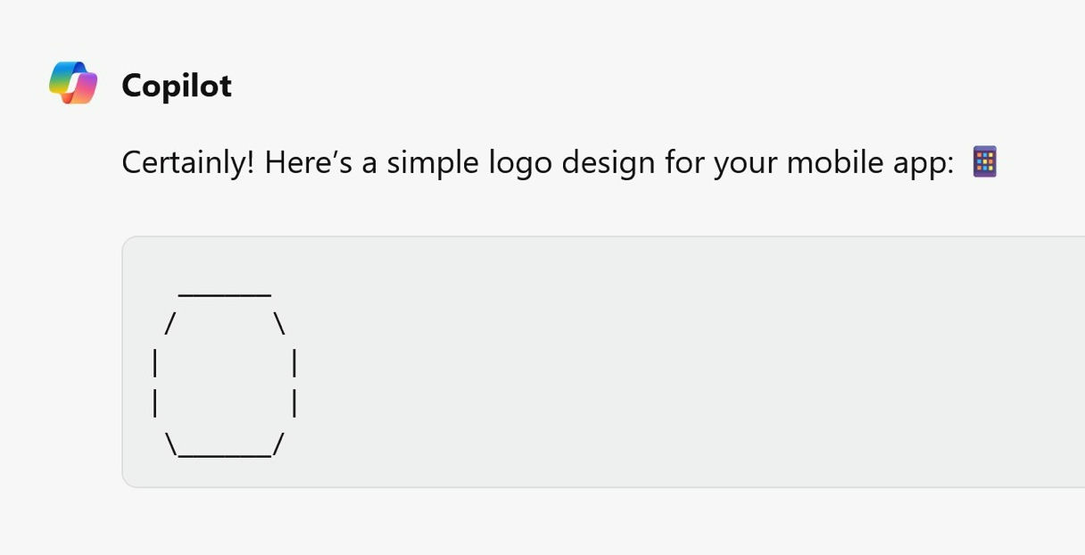The width and height of the screenshot is (1085, 555).
Task: Select the bold Copilot name label
Action: [177, 86]
